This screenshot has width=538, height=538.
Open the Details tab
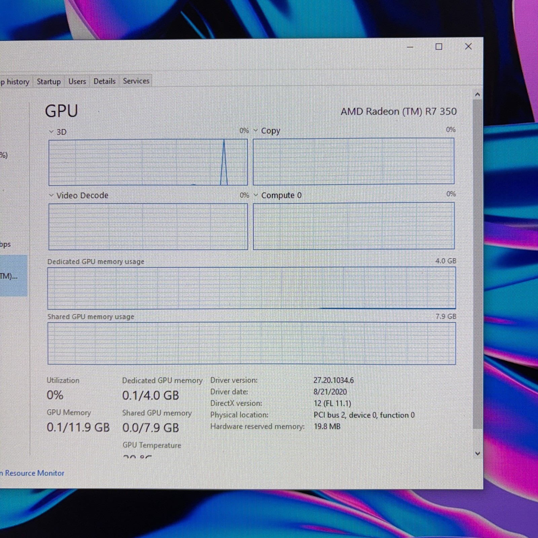point(104,81)
